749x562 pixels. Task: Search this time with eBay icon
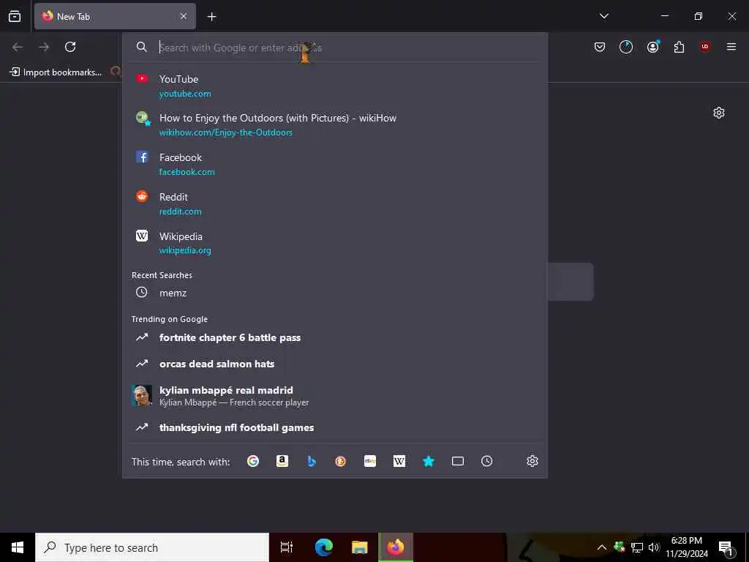click(370, 461)
